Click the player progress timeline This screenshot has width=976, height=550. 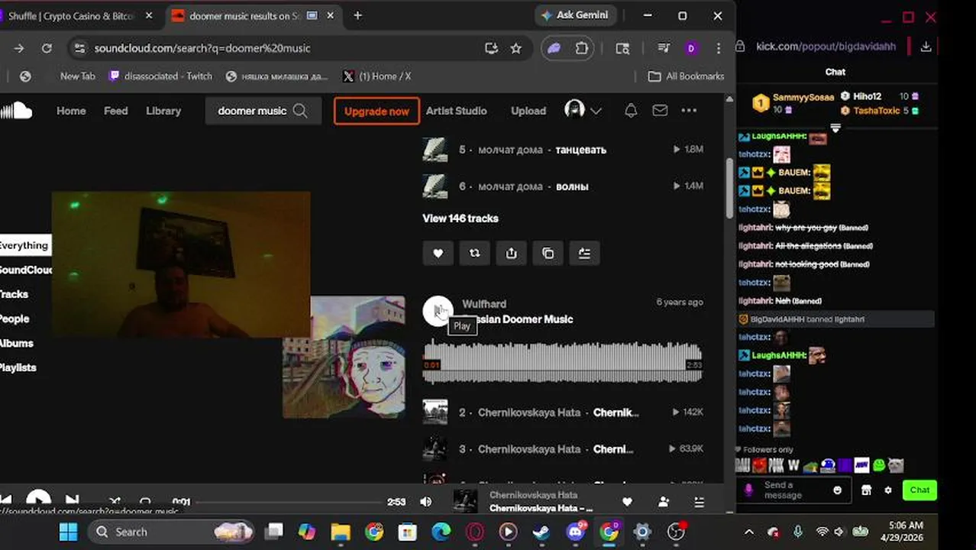pos(287,502)
